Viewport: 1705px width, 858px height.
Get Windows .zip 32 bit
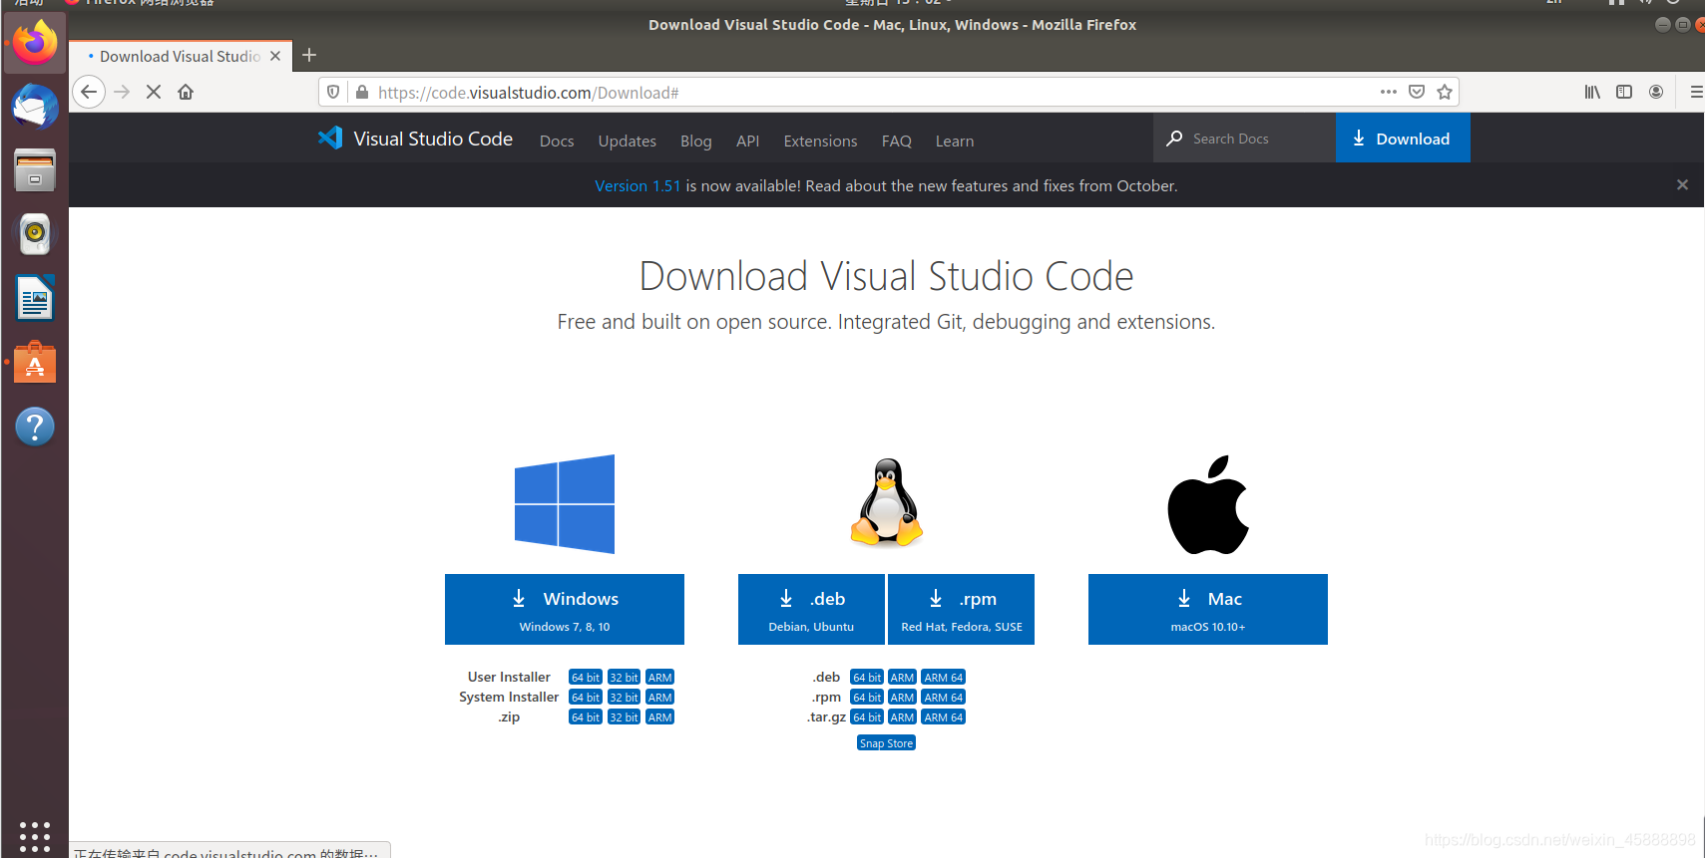[x=624, y=717]
